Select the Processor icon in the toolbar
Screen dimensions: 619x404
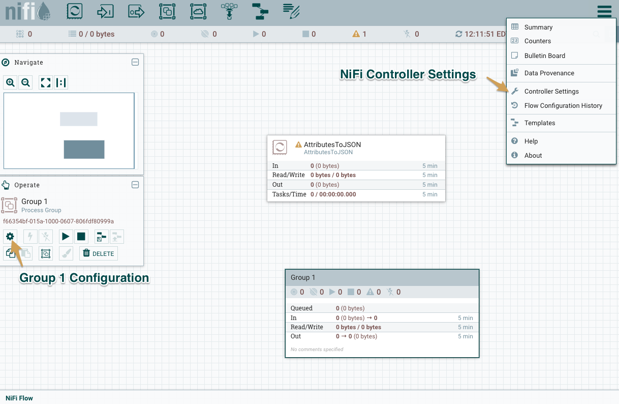(x=75, y=11)
